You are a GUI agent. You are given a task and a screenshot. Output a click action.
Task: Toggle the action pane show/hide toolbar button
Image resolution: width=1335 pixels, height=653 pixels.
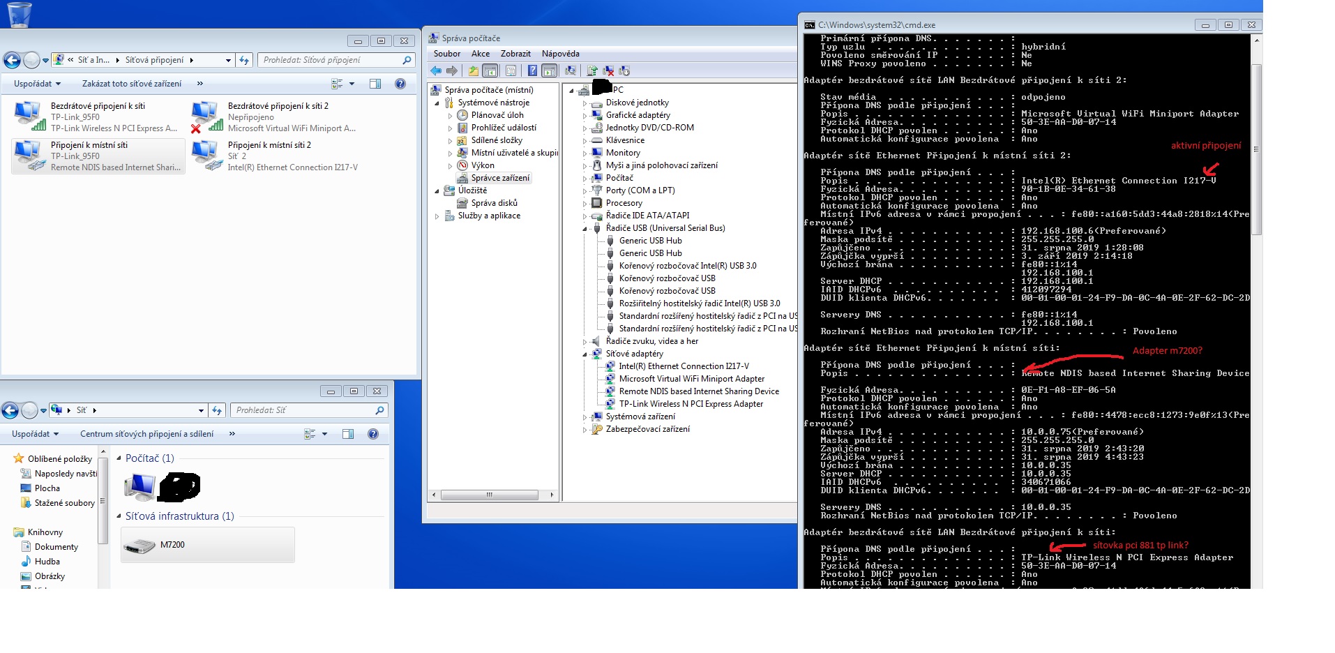click(x=550, y=70)
